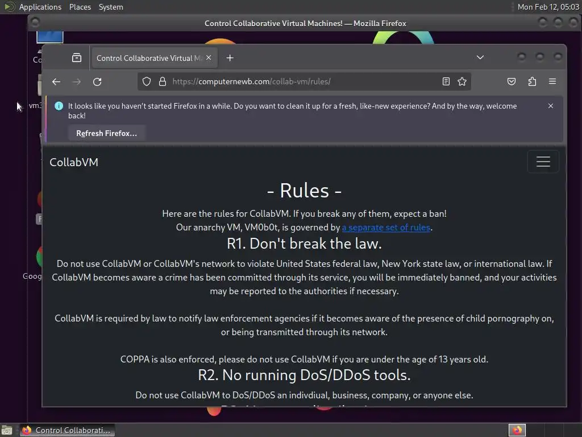Screen dimensions: 582x437
Task: Click the outer VM window title bar text
Action: pyautogui.click(x=305, y=23)
